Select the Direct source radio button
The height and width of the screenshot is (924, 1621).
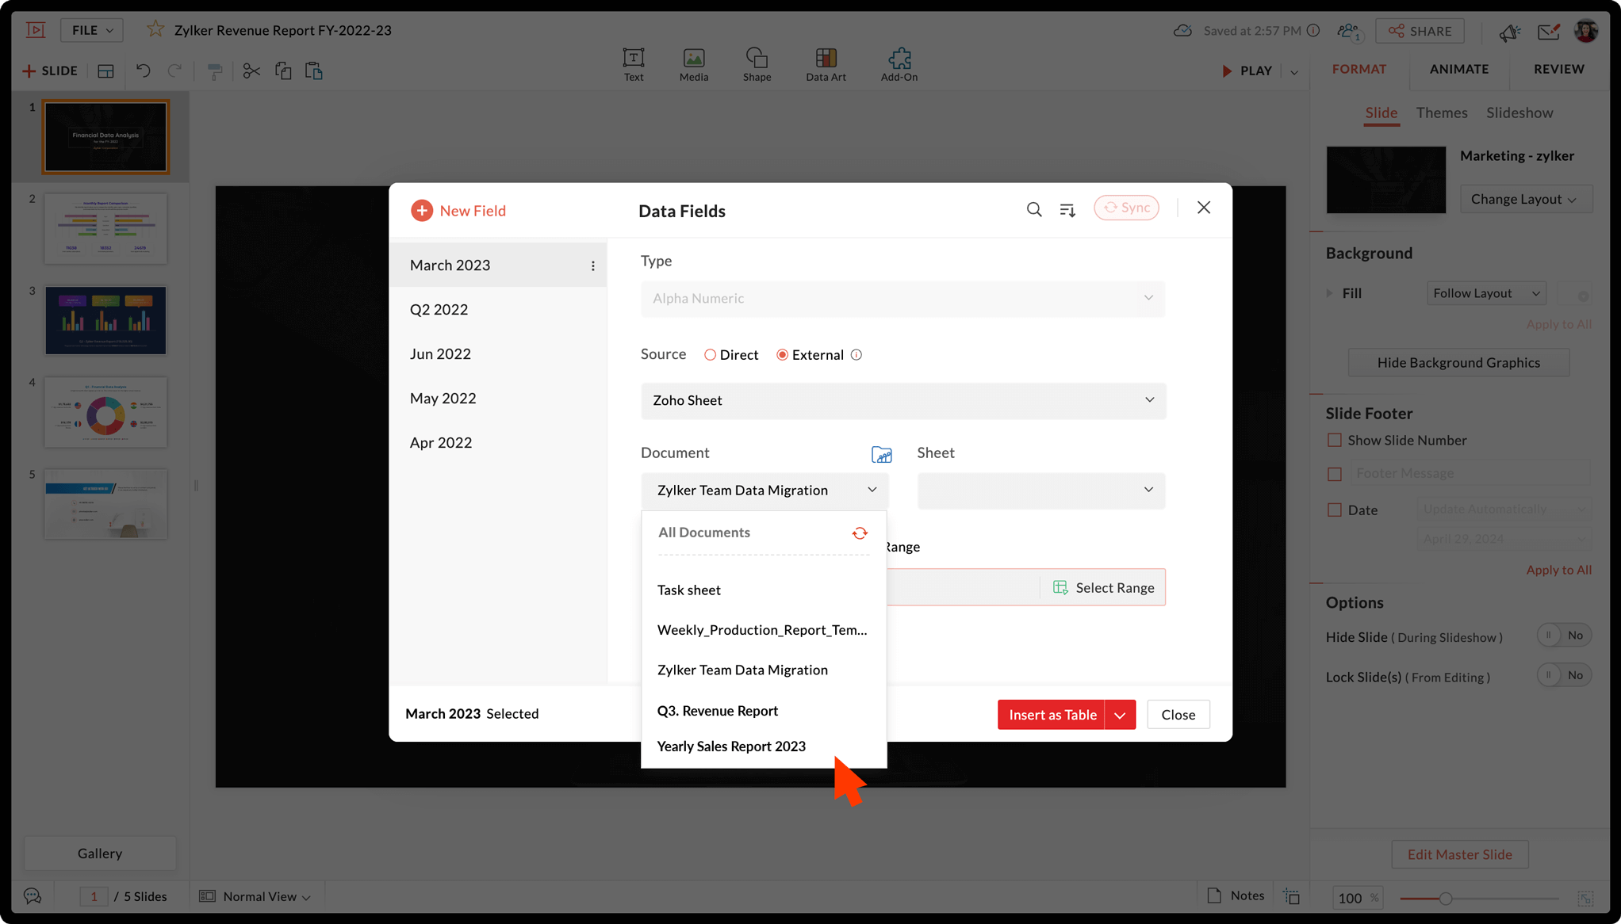(710, 355)
